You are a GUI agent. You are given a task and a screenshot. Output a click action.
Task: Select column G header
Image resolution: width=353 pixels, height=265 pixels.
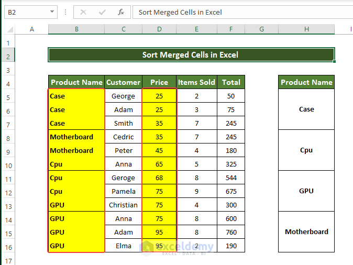261,29
